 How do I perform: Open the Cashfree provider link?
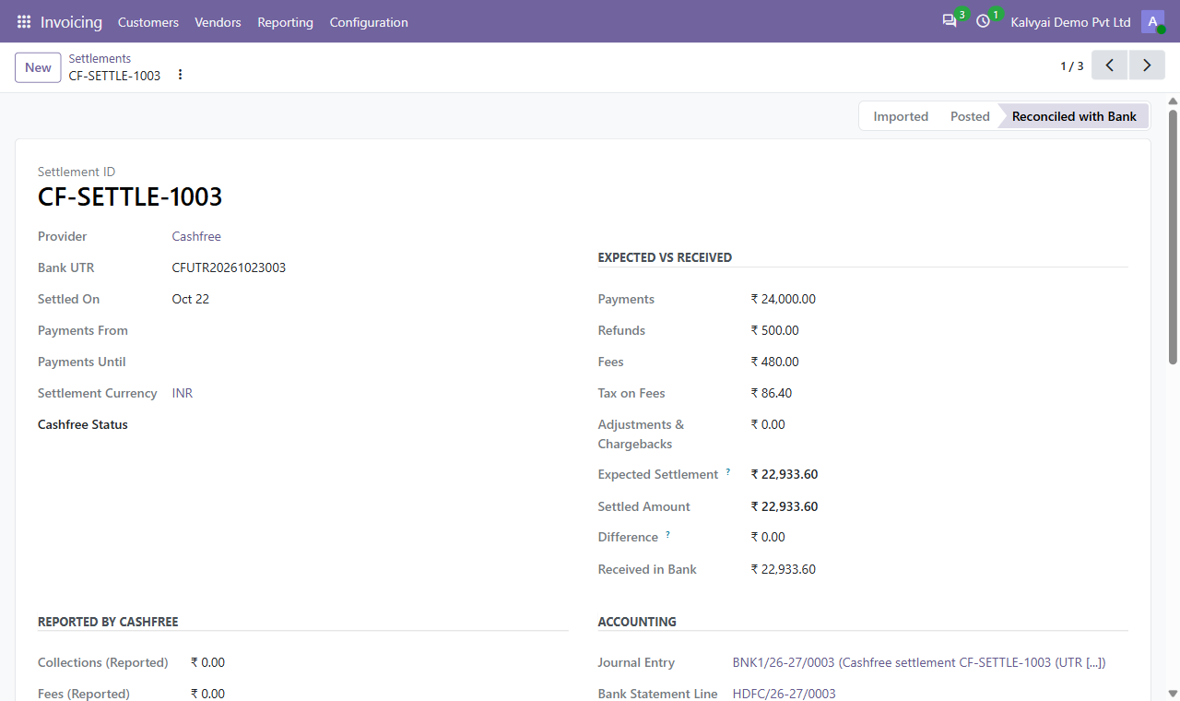[196, 236]
